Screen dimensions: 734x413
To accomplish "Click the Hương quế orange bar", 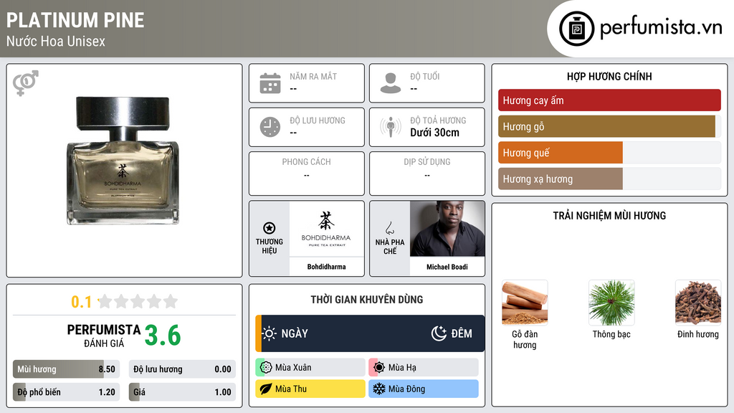I will click(561, 153).
